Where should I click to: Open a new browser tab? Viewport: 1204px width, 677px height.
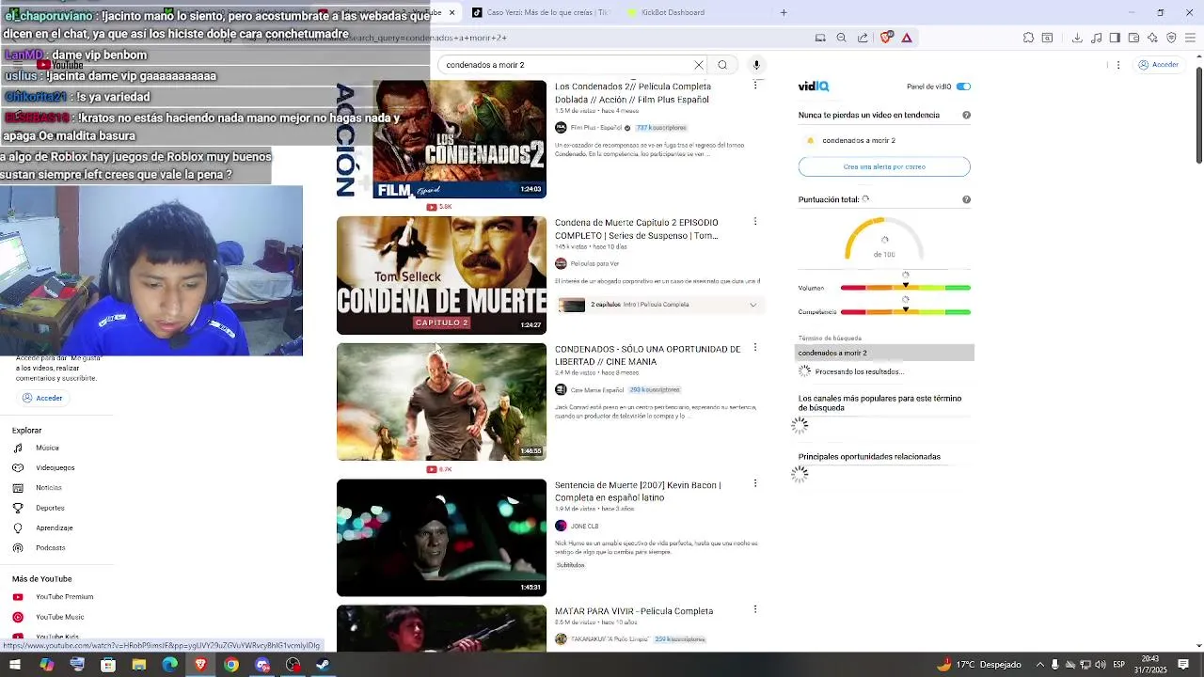784,12
